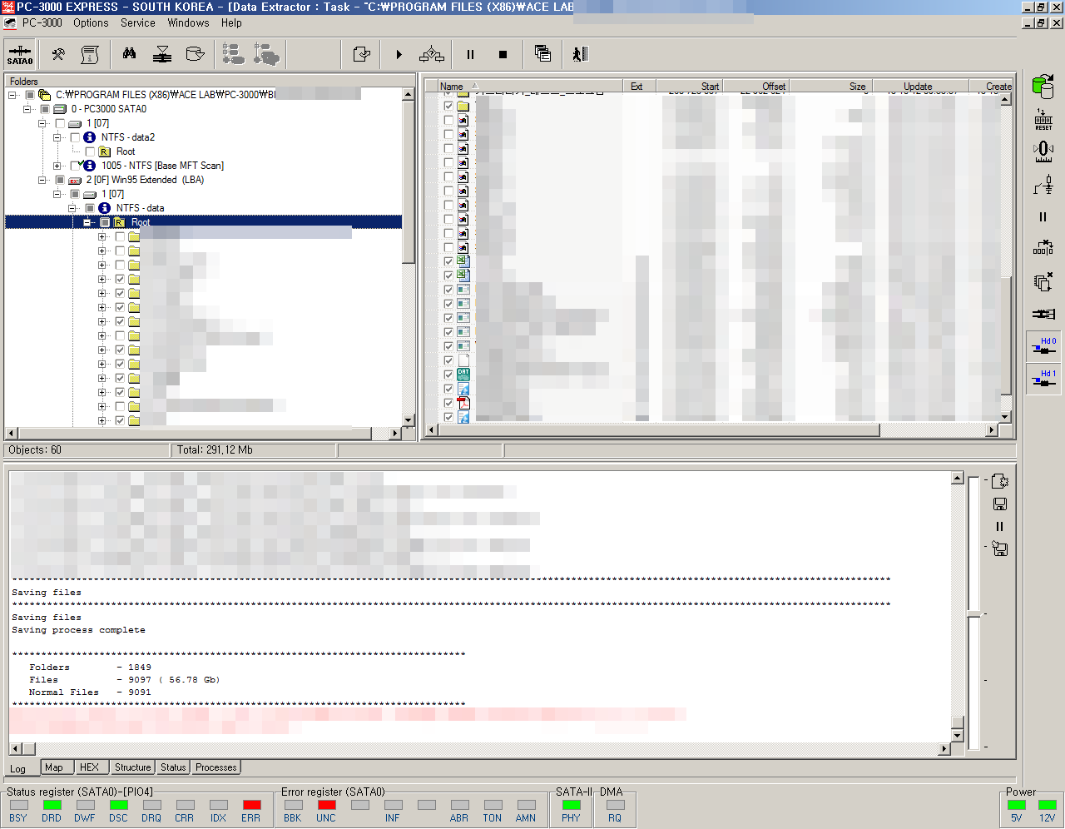1065x829 pixels.
Task: Collapse the 1 [07] node under Win95 Extended
Action: (57, 194)
